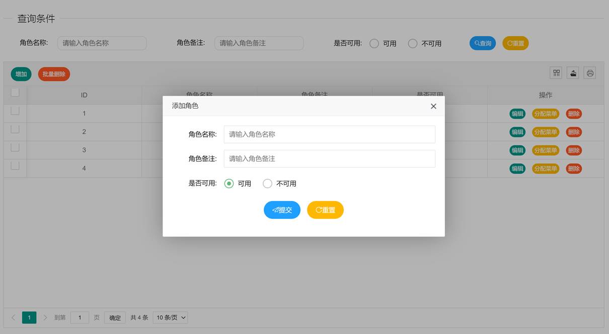Click 分配菜单 for row ID 4
Image resolution: width=609 pixels, height=334 pixels.
(546, 169)
